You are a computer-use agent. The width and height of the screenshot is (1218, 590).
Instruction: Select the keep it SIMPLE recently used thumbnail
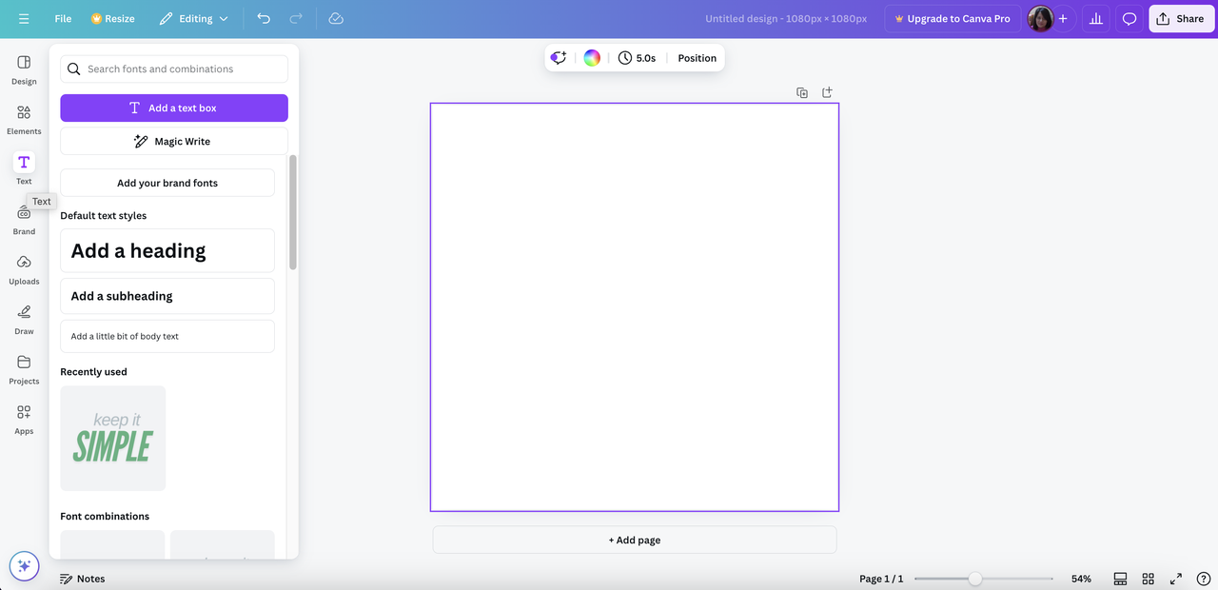[x=112, y=438]
